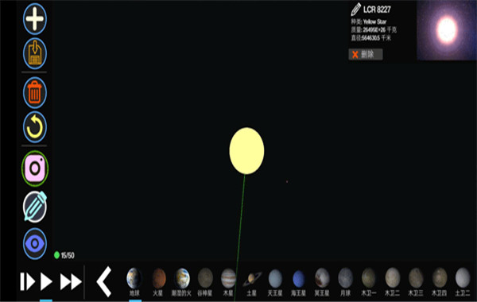The height and width of the screenshot is (302, 477).
Task: Click the glowing star preview thumbnail
Action: [447, 30]
